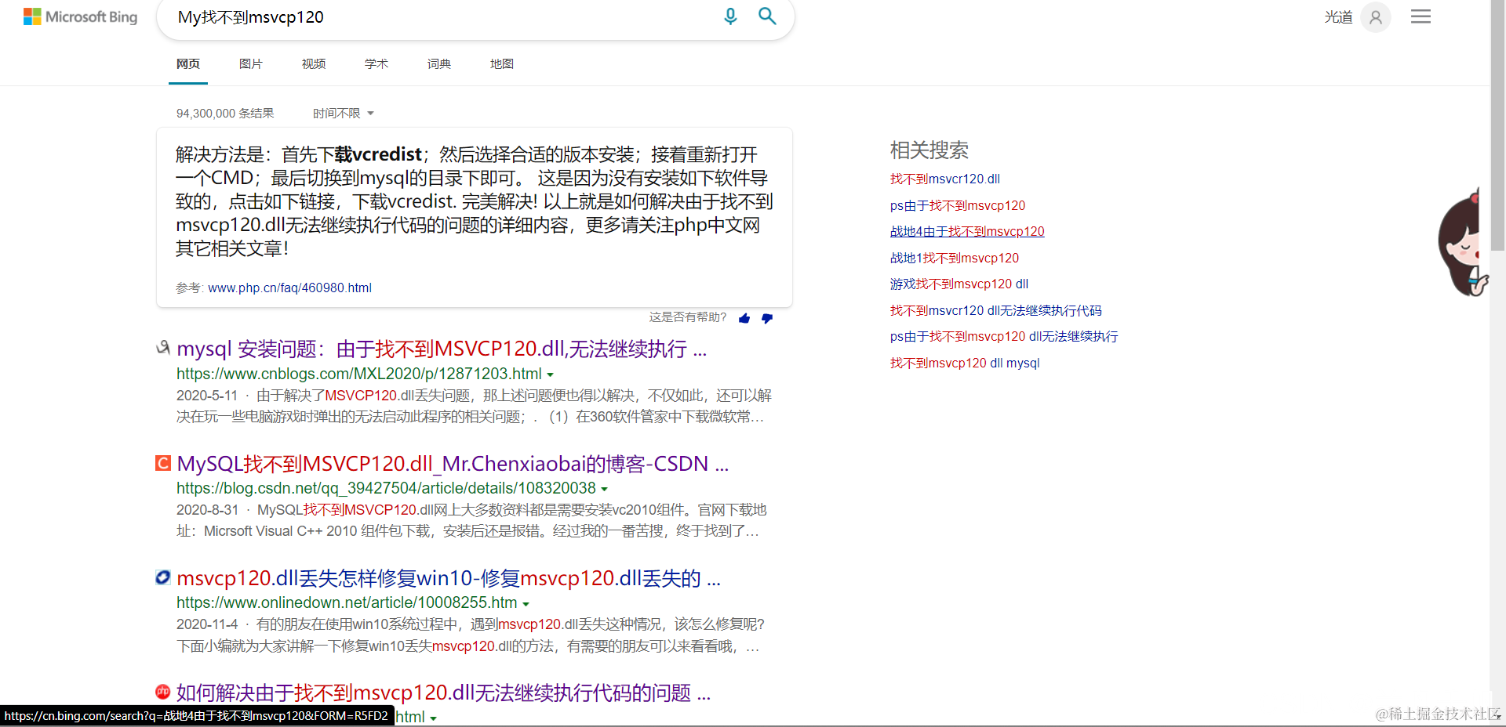This screenshot has width=1506, height=727.
Task: Start a voice search with the microphone icon
Action: coord(730,16)
